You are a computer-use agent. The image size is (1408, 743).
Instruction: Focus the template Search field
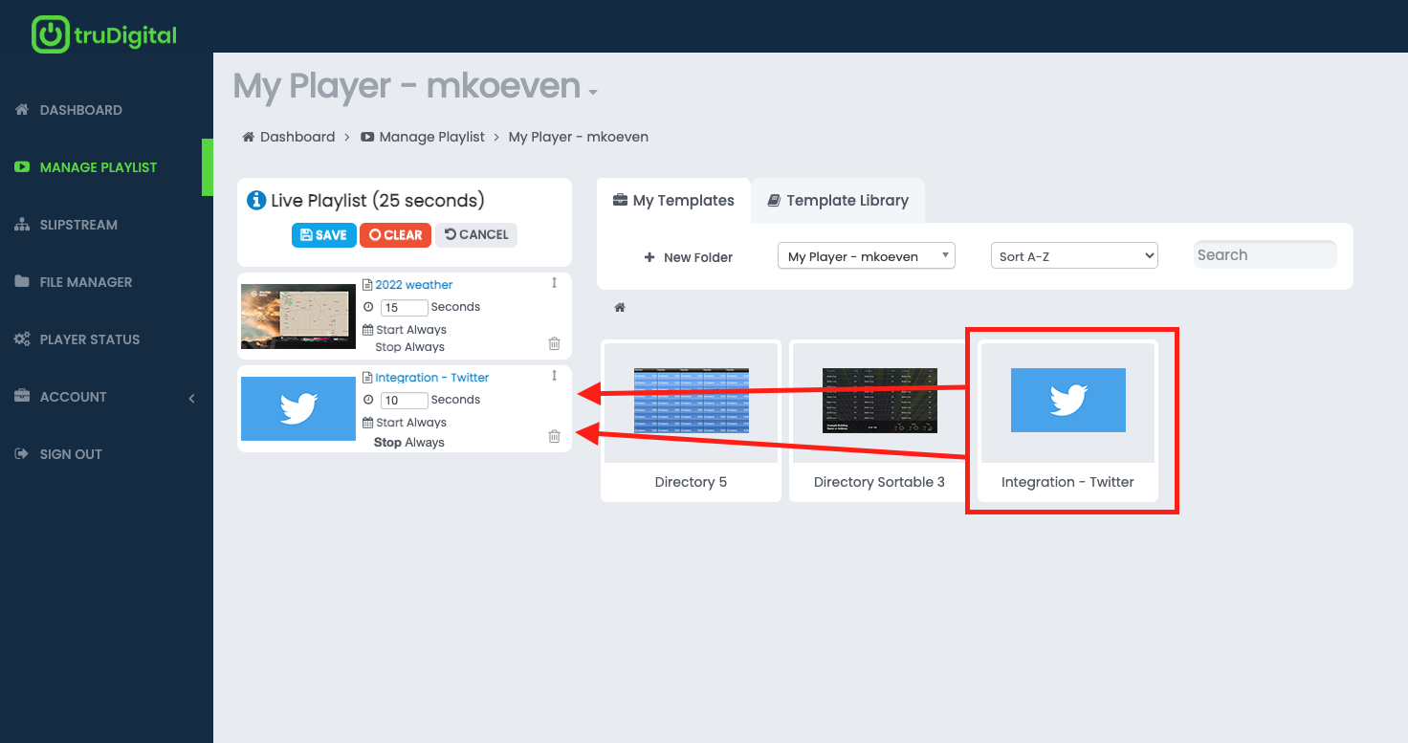tap(1265, 255)
